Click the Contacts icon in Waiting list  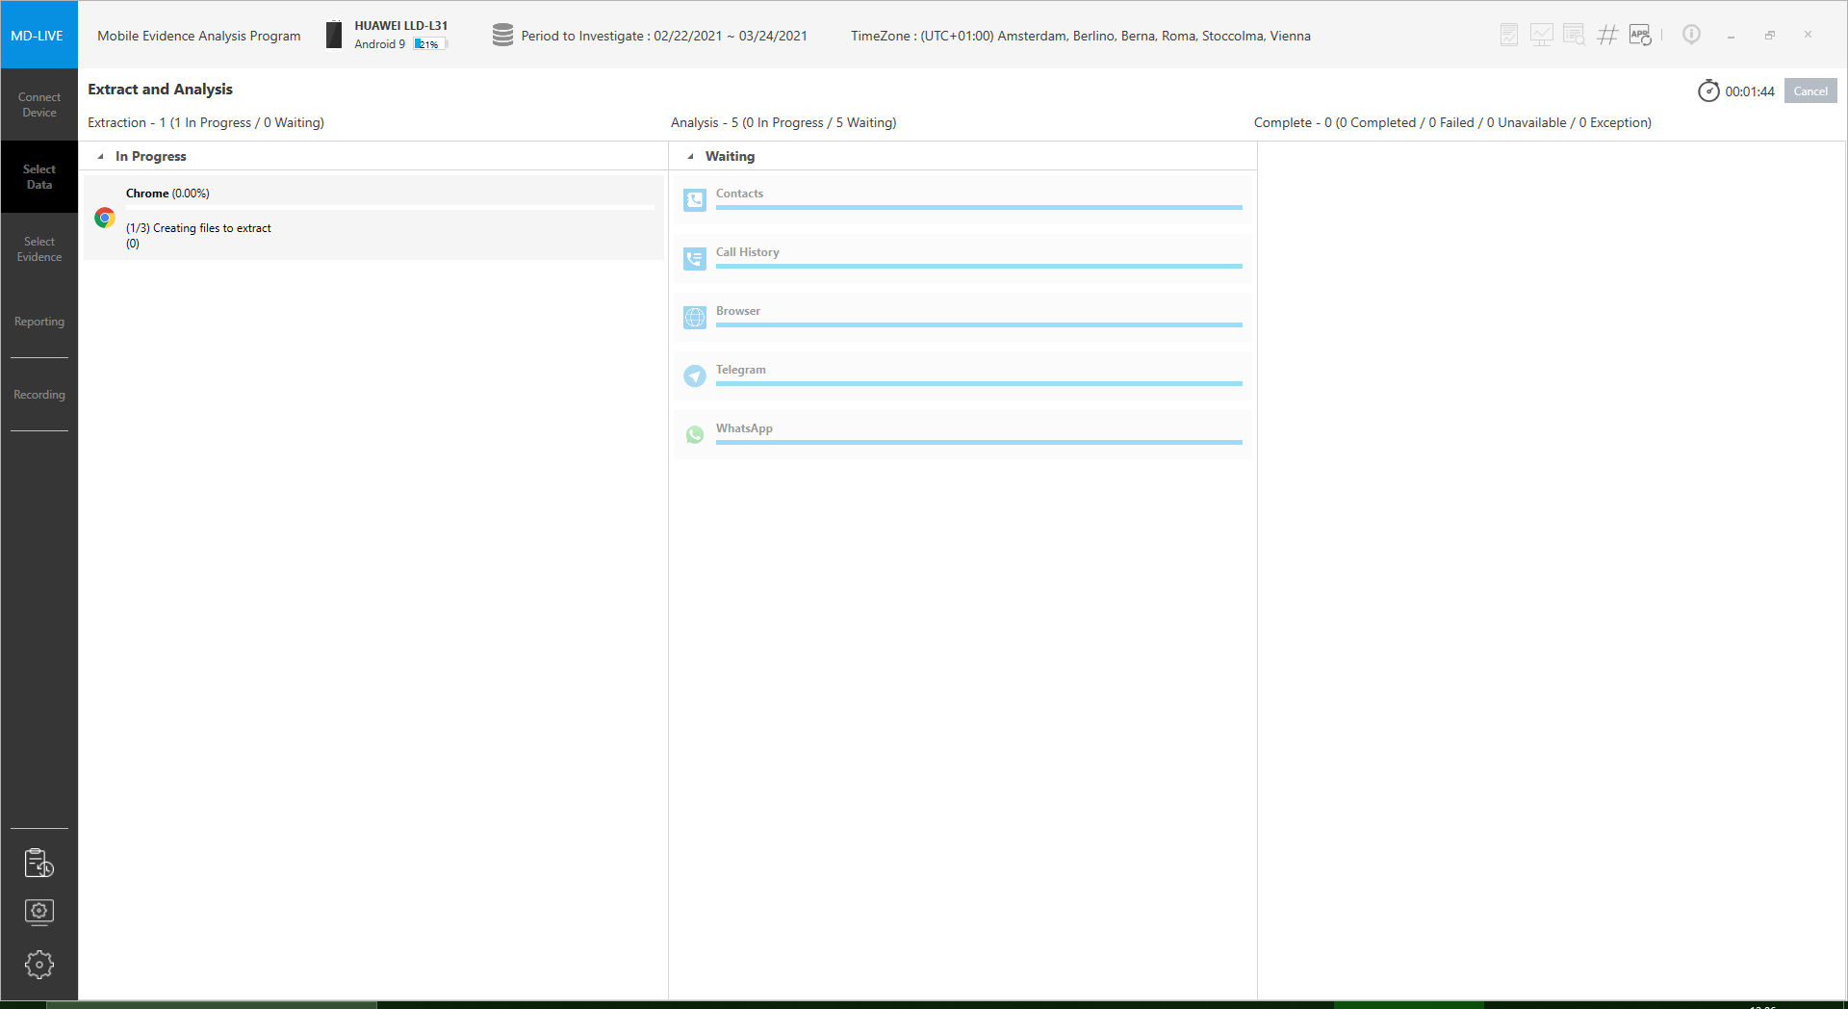[x=695, y=200]
